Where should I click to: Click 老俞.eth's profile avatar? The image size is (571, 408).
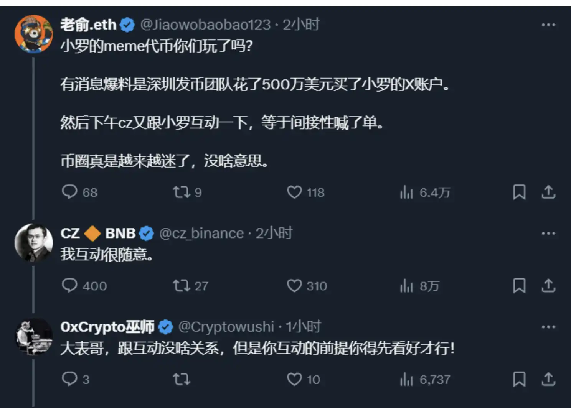coord(33,34)
